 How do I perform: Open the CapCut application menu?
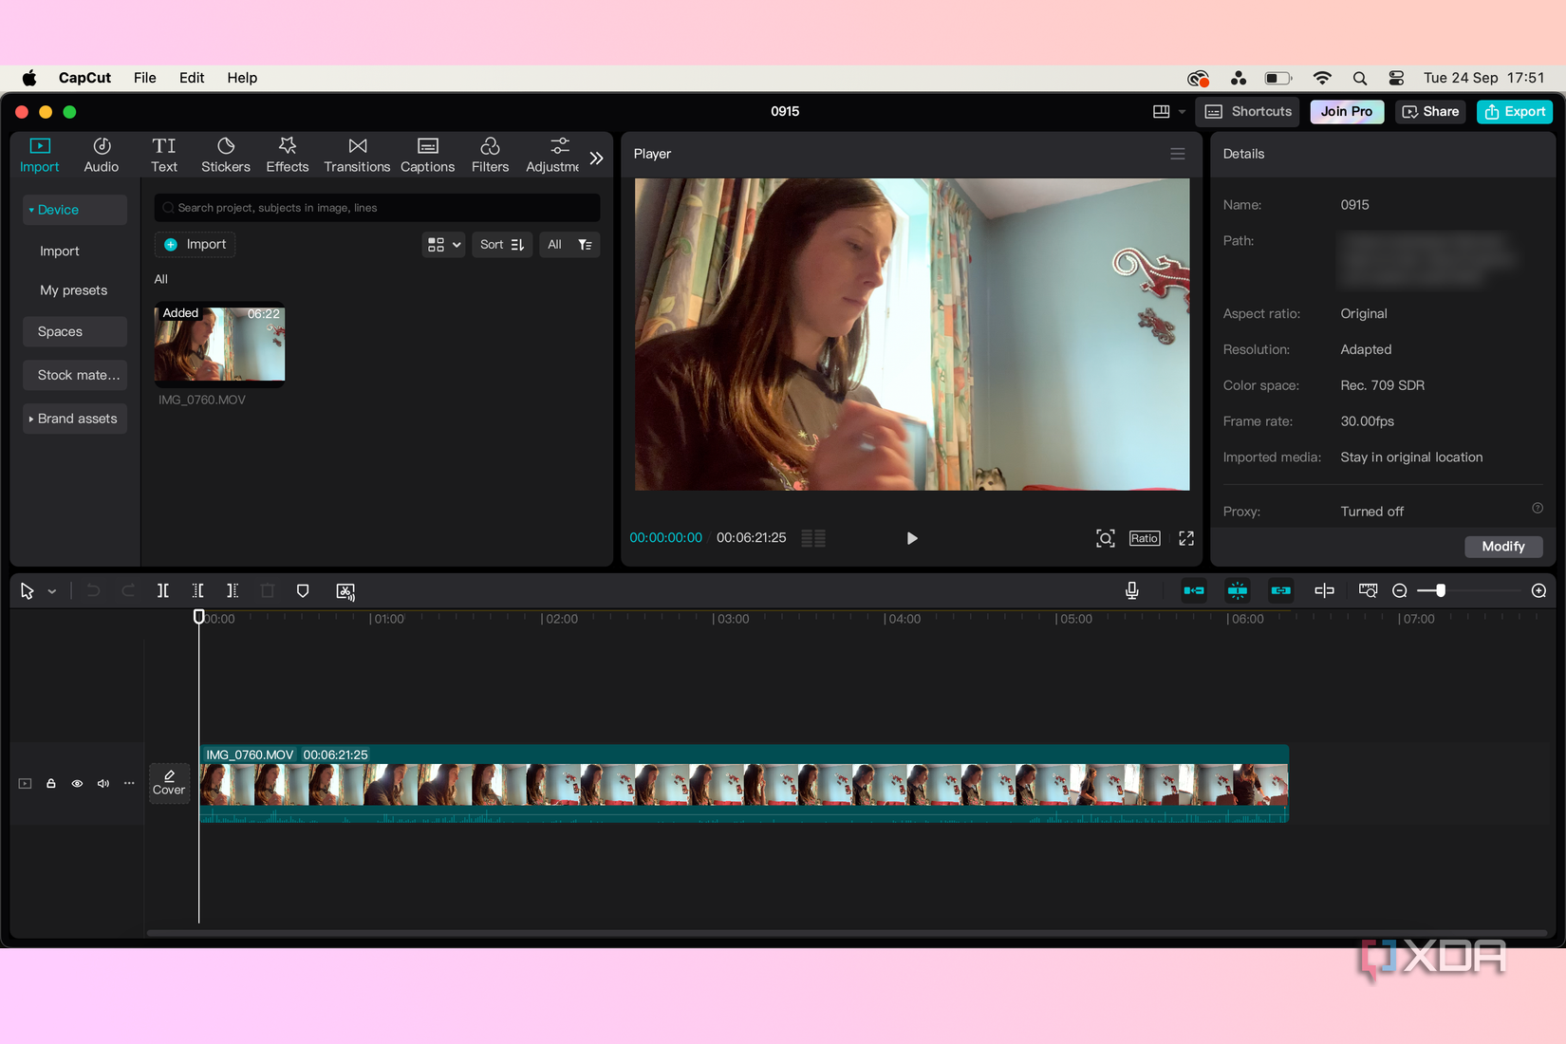click(84, 78)
